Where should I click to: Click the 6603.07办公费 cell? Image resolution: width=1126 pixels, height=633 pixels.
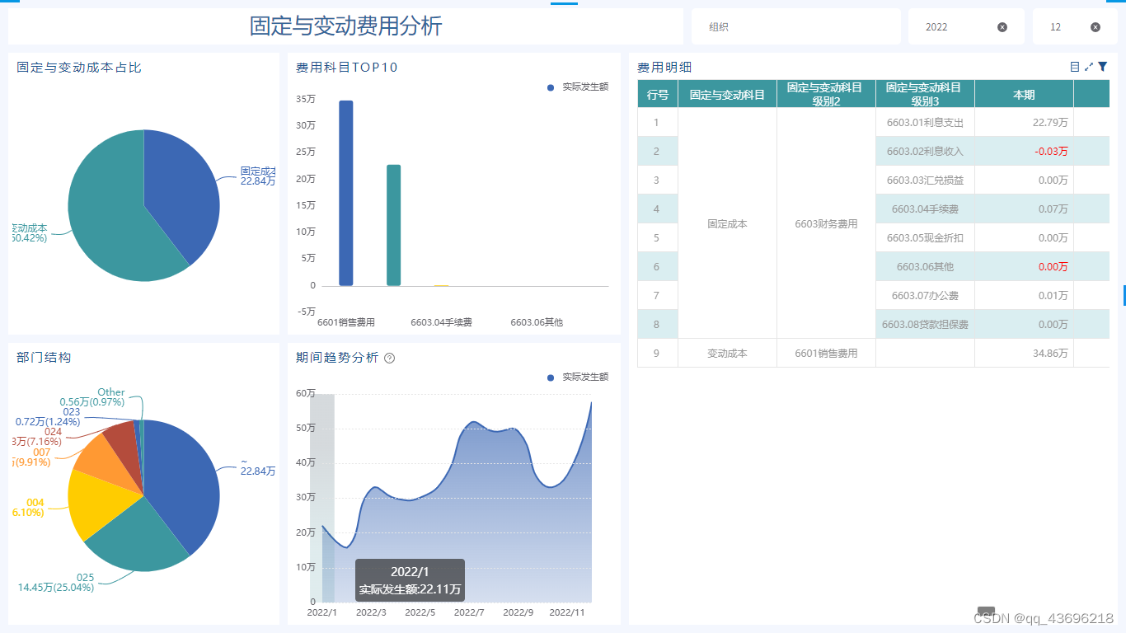(925, 295)
